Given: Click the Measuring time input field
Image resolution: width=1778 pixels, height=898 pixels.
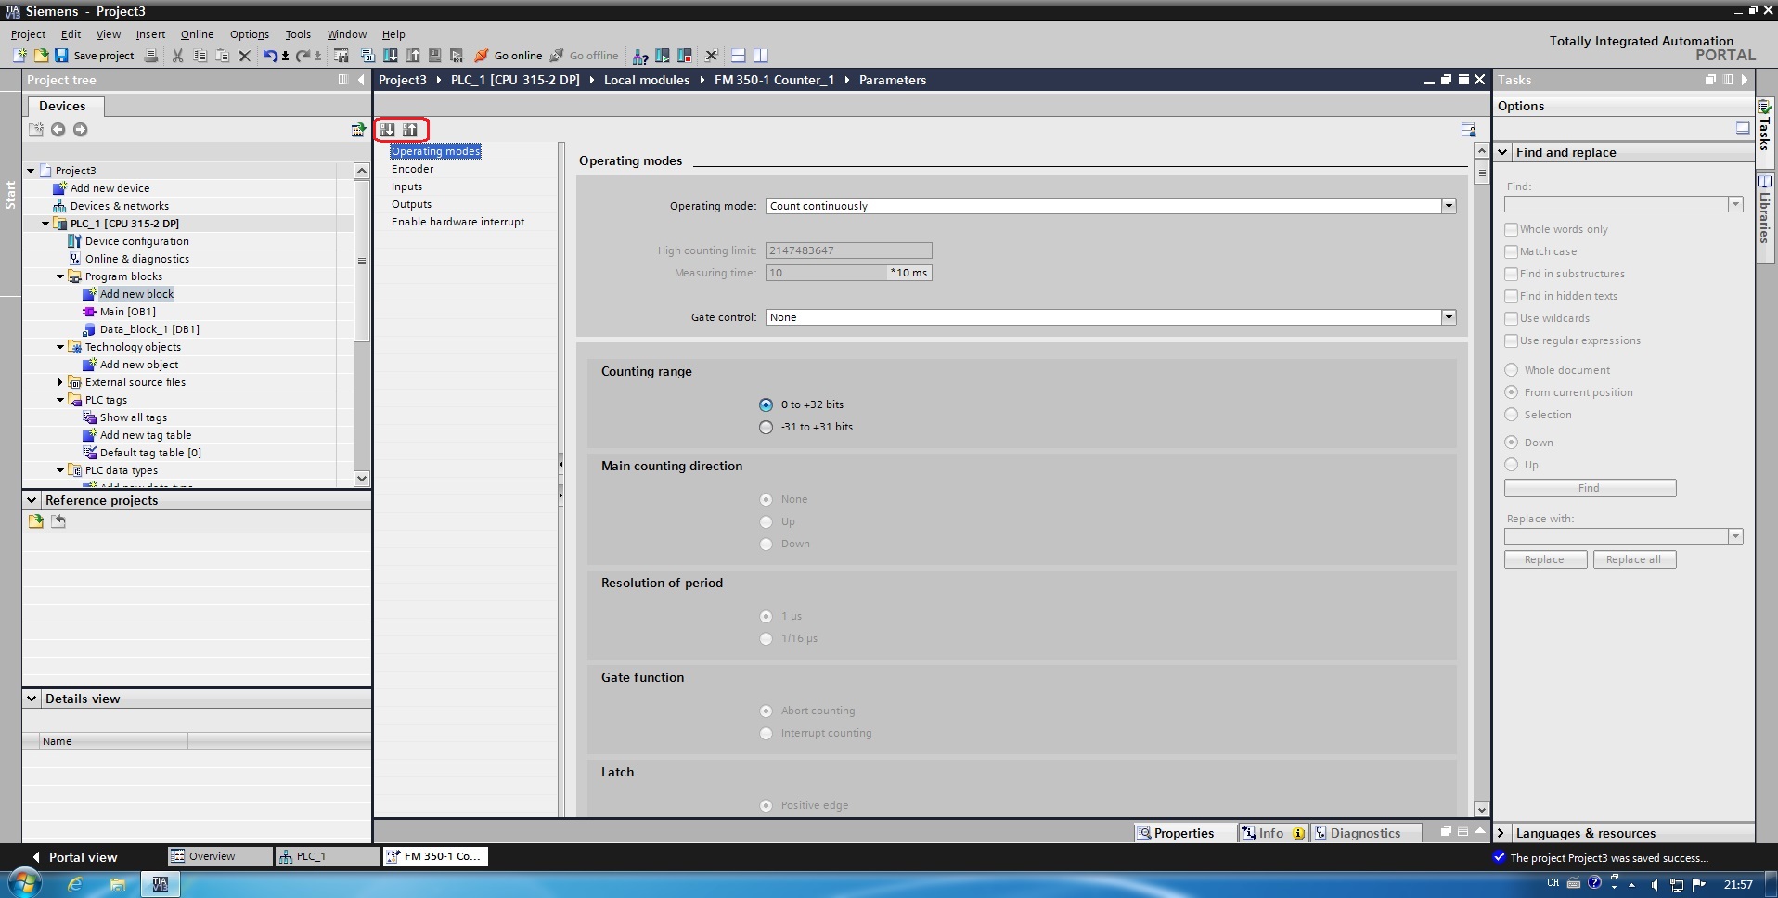Looking at the screenshot, I should point(826,273).
